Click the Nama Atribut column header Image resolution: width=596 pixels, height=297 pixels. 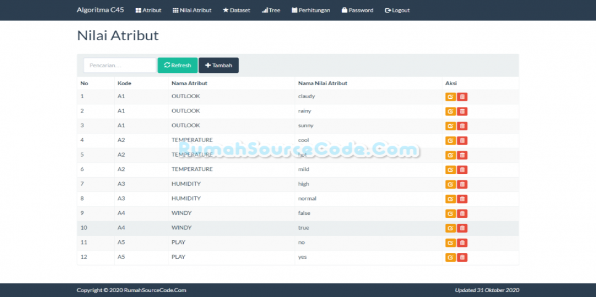(189, 83)
